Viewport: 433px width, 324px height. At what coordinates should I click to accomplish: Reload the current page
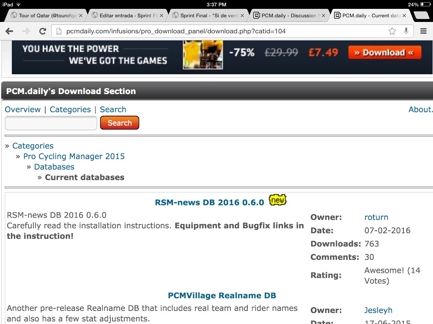coord(42,31)
